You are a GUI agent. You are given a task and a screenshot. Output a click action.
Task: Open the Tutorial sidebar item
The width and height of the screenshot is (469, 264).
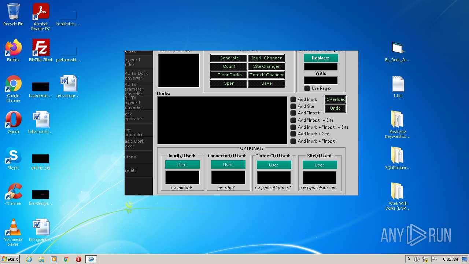click(x=139, y=157)
